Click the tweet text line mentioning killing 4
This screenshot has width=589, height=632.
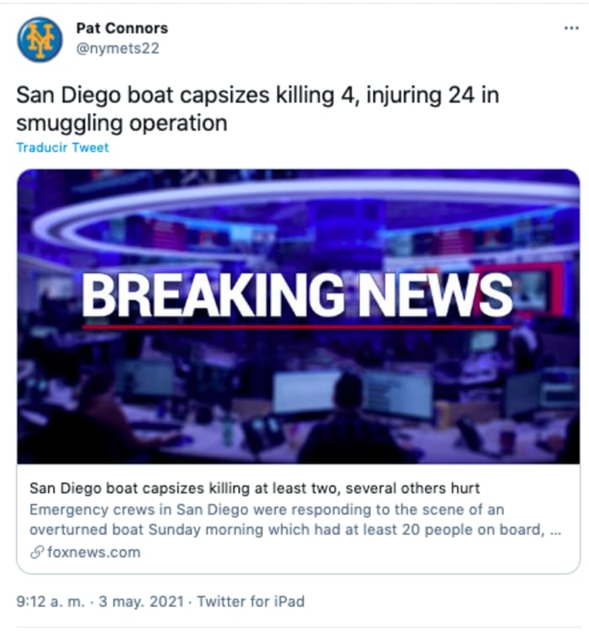pos(257,96)
